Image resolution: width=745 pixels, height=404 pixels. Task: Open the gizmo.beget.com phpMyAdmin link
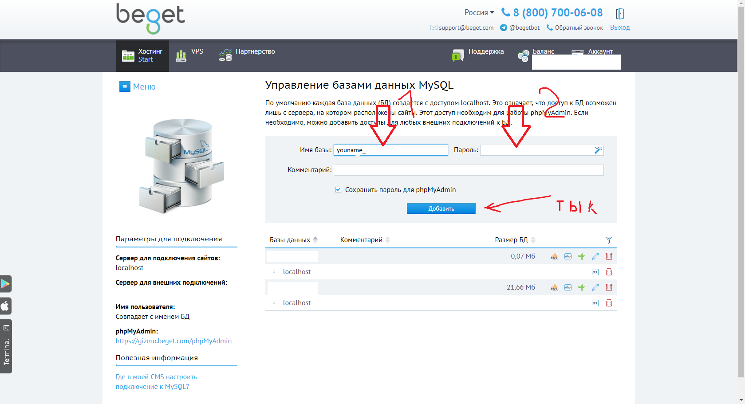pos(173,341)
